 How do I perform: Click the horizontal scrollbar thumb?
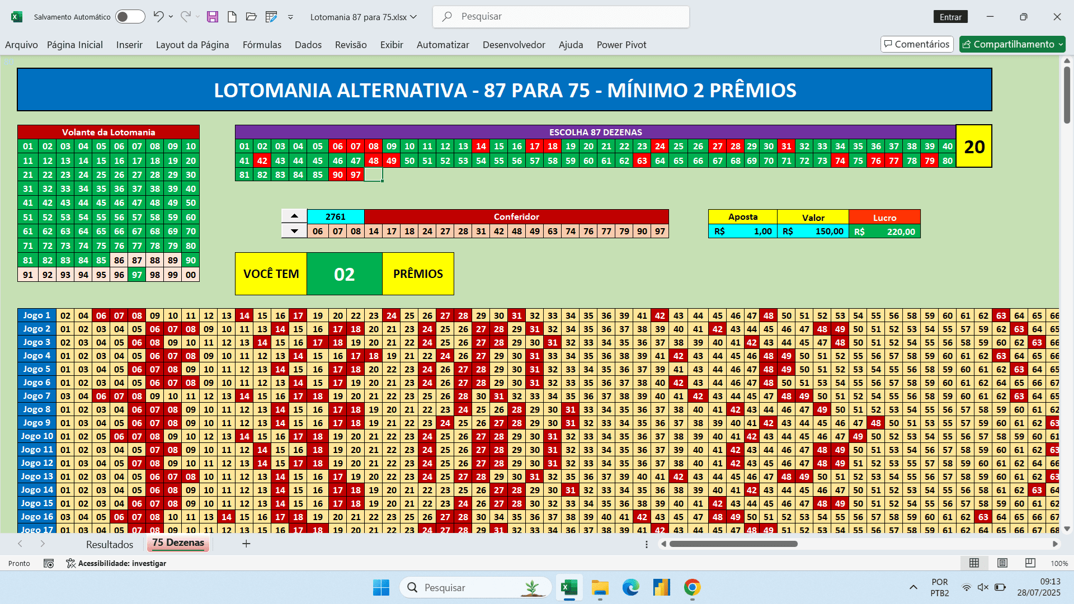pos(733,544)
